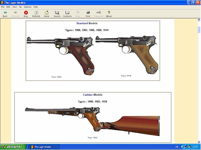This screenshot has width=201, height=150.
Task: Expand hidden tray icons arrow
Action: click(182, 147)
